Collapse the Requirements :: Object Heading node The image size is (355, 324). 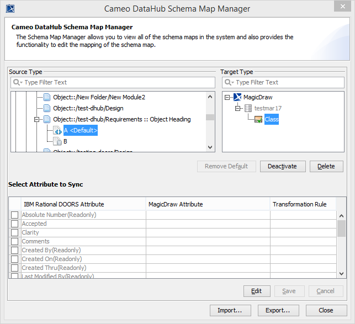coord(38,119)
